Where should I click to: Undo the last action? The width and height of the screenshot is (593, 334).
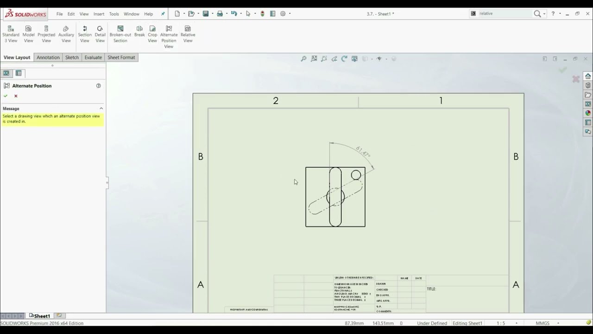234,13
